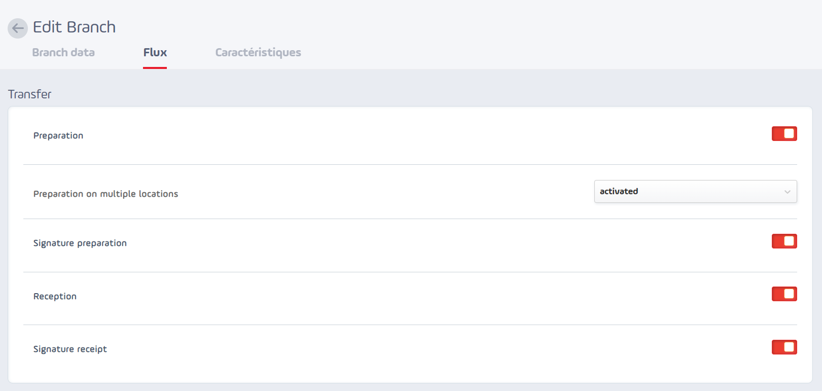Image resolution: width=822 pixels, height=391 pixels.
Task: Switch off the Signature receipt toggle
Action: click(x=784, y=347)
